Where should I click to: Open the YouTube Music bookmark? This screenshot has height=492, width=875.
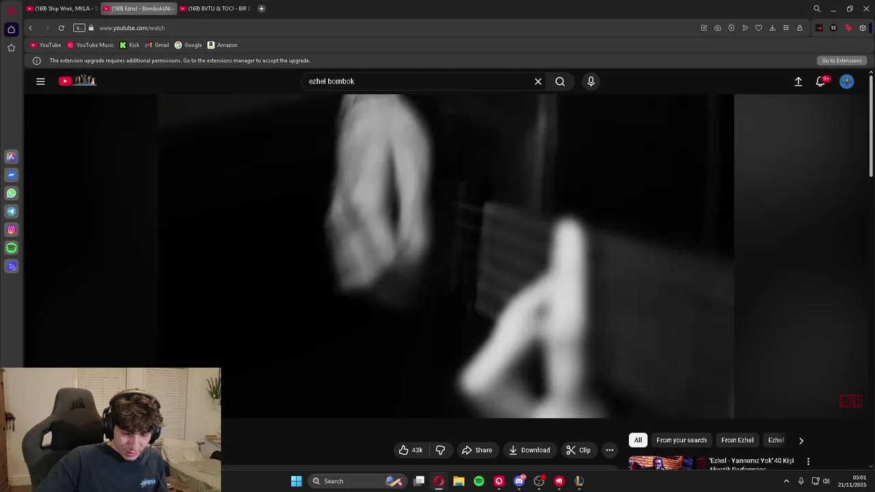90,45
